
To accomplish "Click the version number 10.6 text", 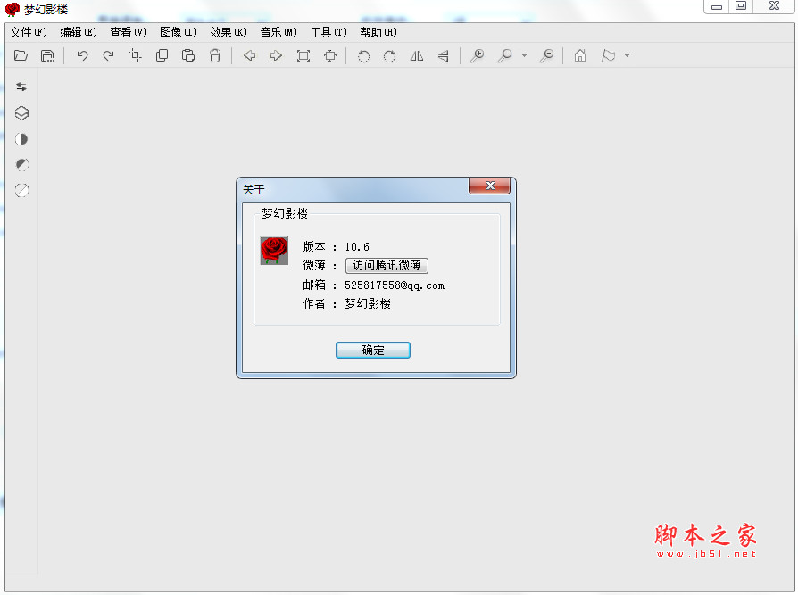I will tap(357, 246).
